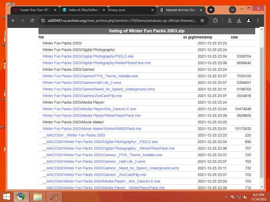Click the 'size' column header

[234, 37]
